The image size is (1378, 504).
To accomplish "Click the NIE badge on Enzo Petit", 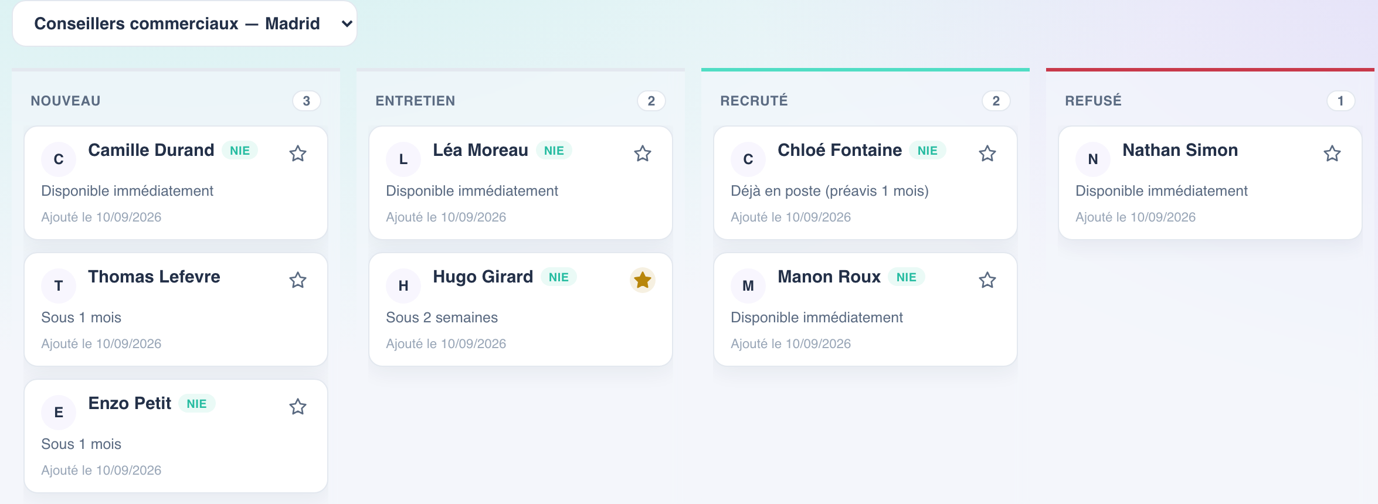I will (196, 404).
